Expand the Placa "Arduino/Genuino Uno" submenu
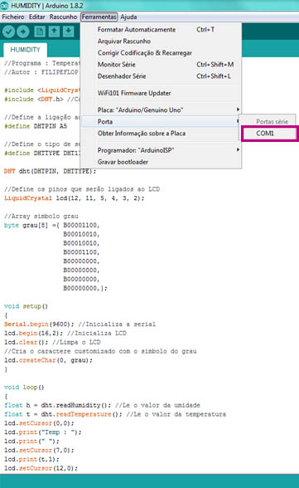Screen dimensions: 299x488 point(161,110)
